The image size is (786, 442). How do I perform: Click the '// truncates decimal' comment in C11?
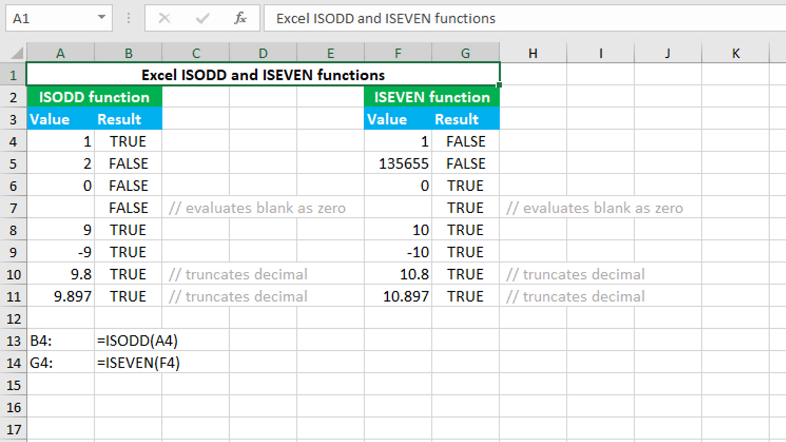(x=238, y=297)
